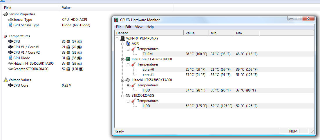Click the CPU Core voltage icon
Image resolution: width=320 pixels, height=140 pixels.
[10, 85]
